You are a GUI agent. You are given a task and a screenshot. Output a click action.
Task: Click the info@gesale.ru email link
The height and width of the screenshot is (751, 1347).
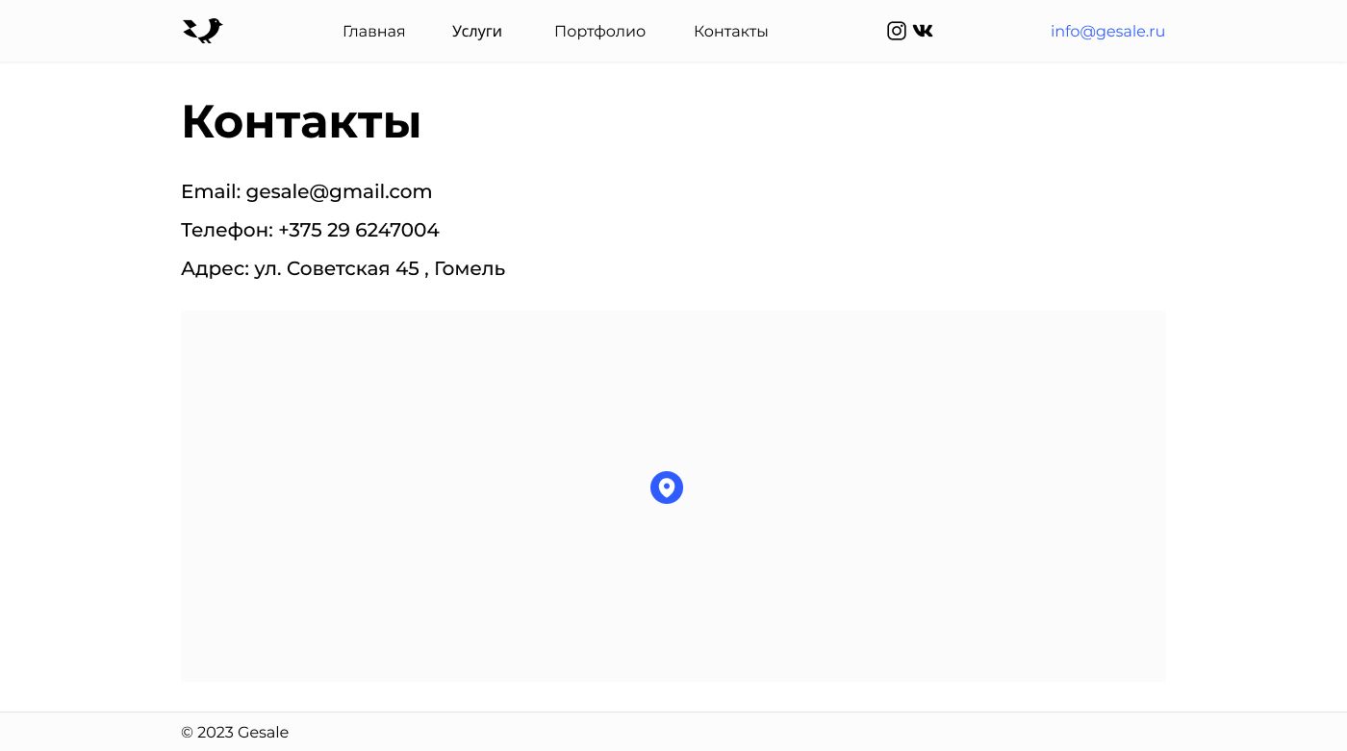(x=1107, y=32)
